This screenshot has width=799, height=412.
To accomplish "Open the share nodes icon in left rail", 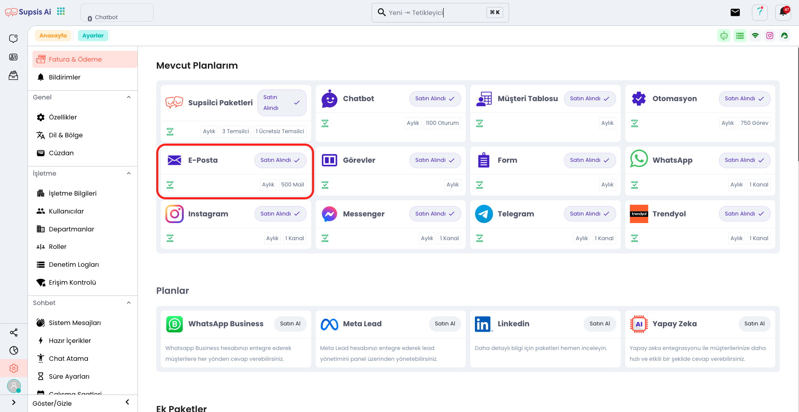I will coord(14,333).
